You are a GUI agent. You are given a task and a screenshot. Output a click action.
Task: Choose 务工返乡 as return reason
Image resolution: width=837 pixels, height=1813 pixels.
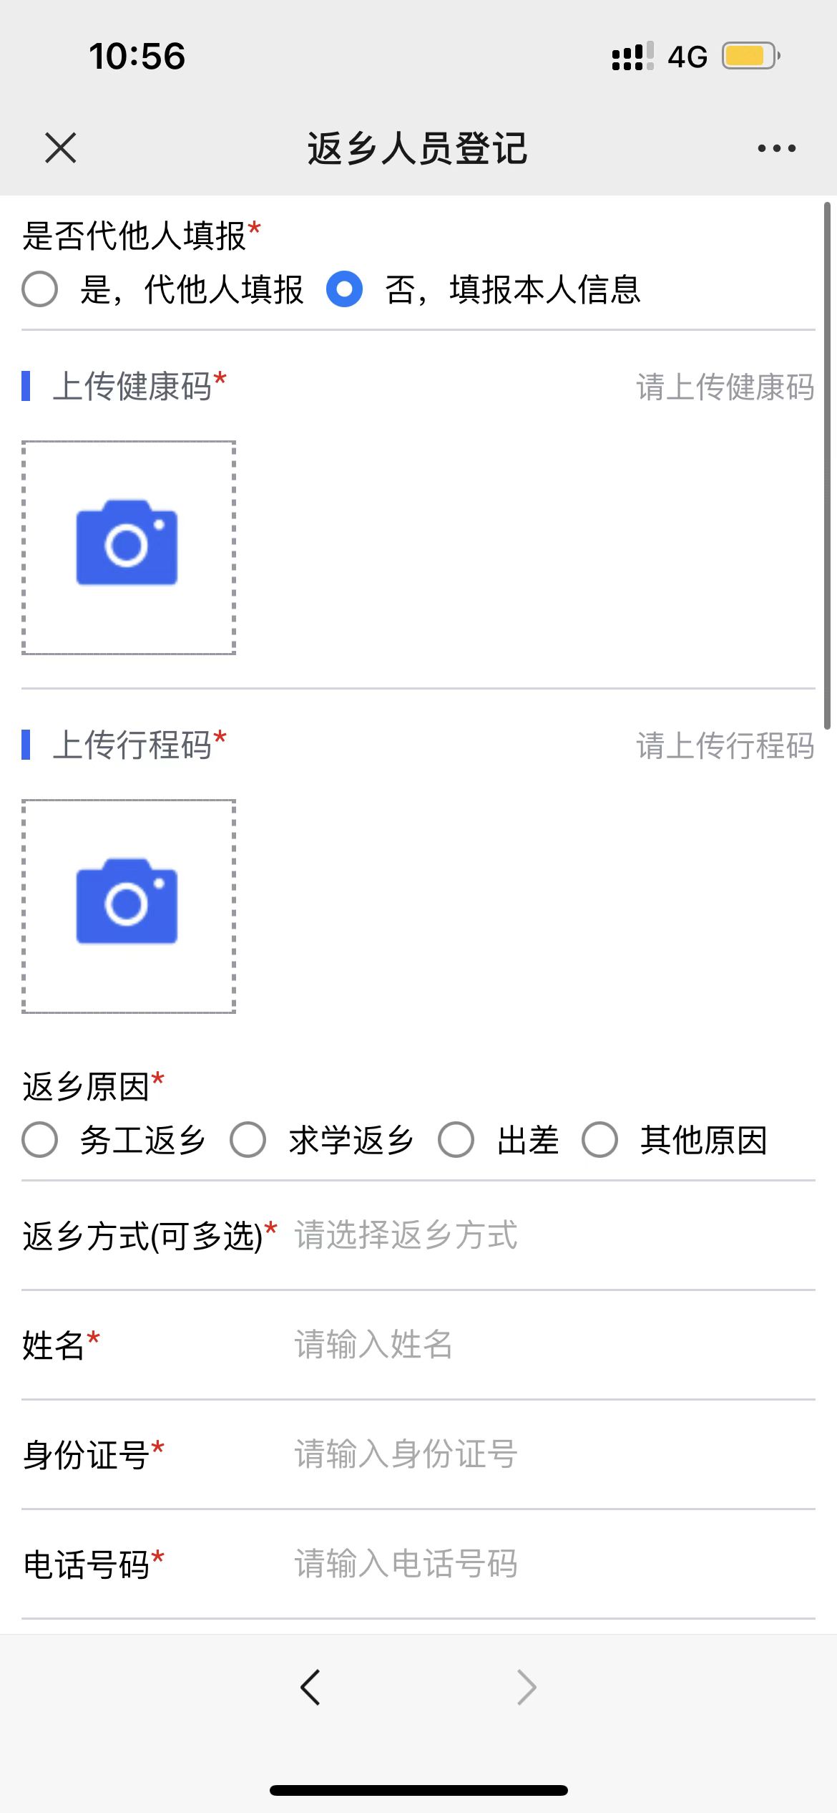coord(40,1139)
